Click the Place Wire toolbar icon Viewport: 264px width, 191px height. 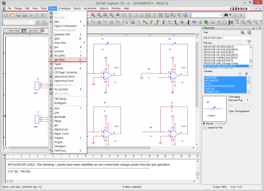[139, 22]
